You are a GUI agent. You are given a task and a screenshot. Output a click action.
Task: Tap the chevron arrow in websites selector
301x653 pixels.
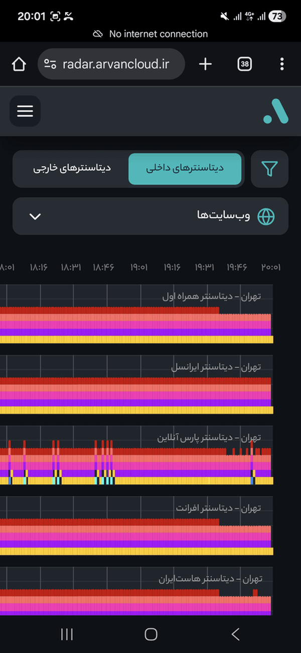click(35, 216)
